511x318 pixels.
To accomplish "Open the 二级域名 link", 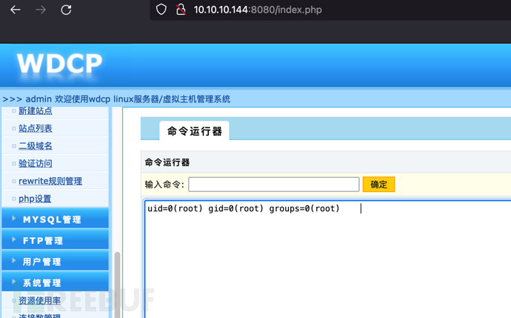I will coord(36,146).
